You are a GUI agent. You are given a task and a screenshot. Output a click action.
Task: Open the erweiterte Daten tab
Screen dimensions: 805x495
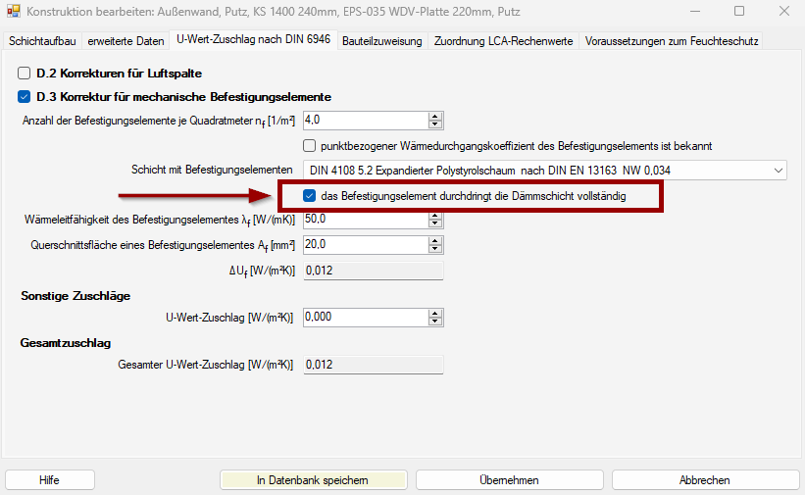point(126,41)
